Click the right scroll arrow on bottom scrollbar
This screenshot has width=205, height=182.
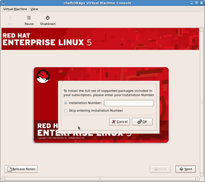click(x=198, y=179)
